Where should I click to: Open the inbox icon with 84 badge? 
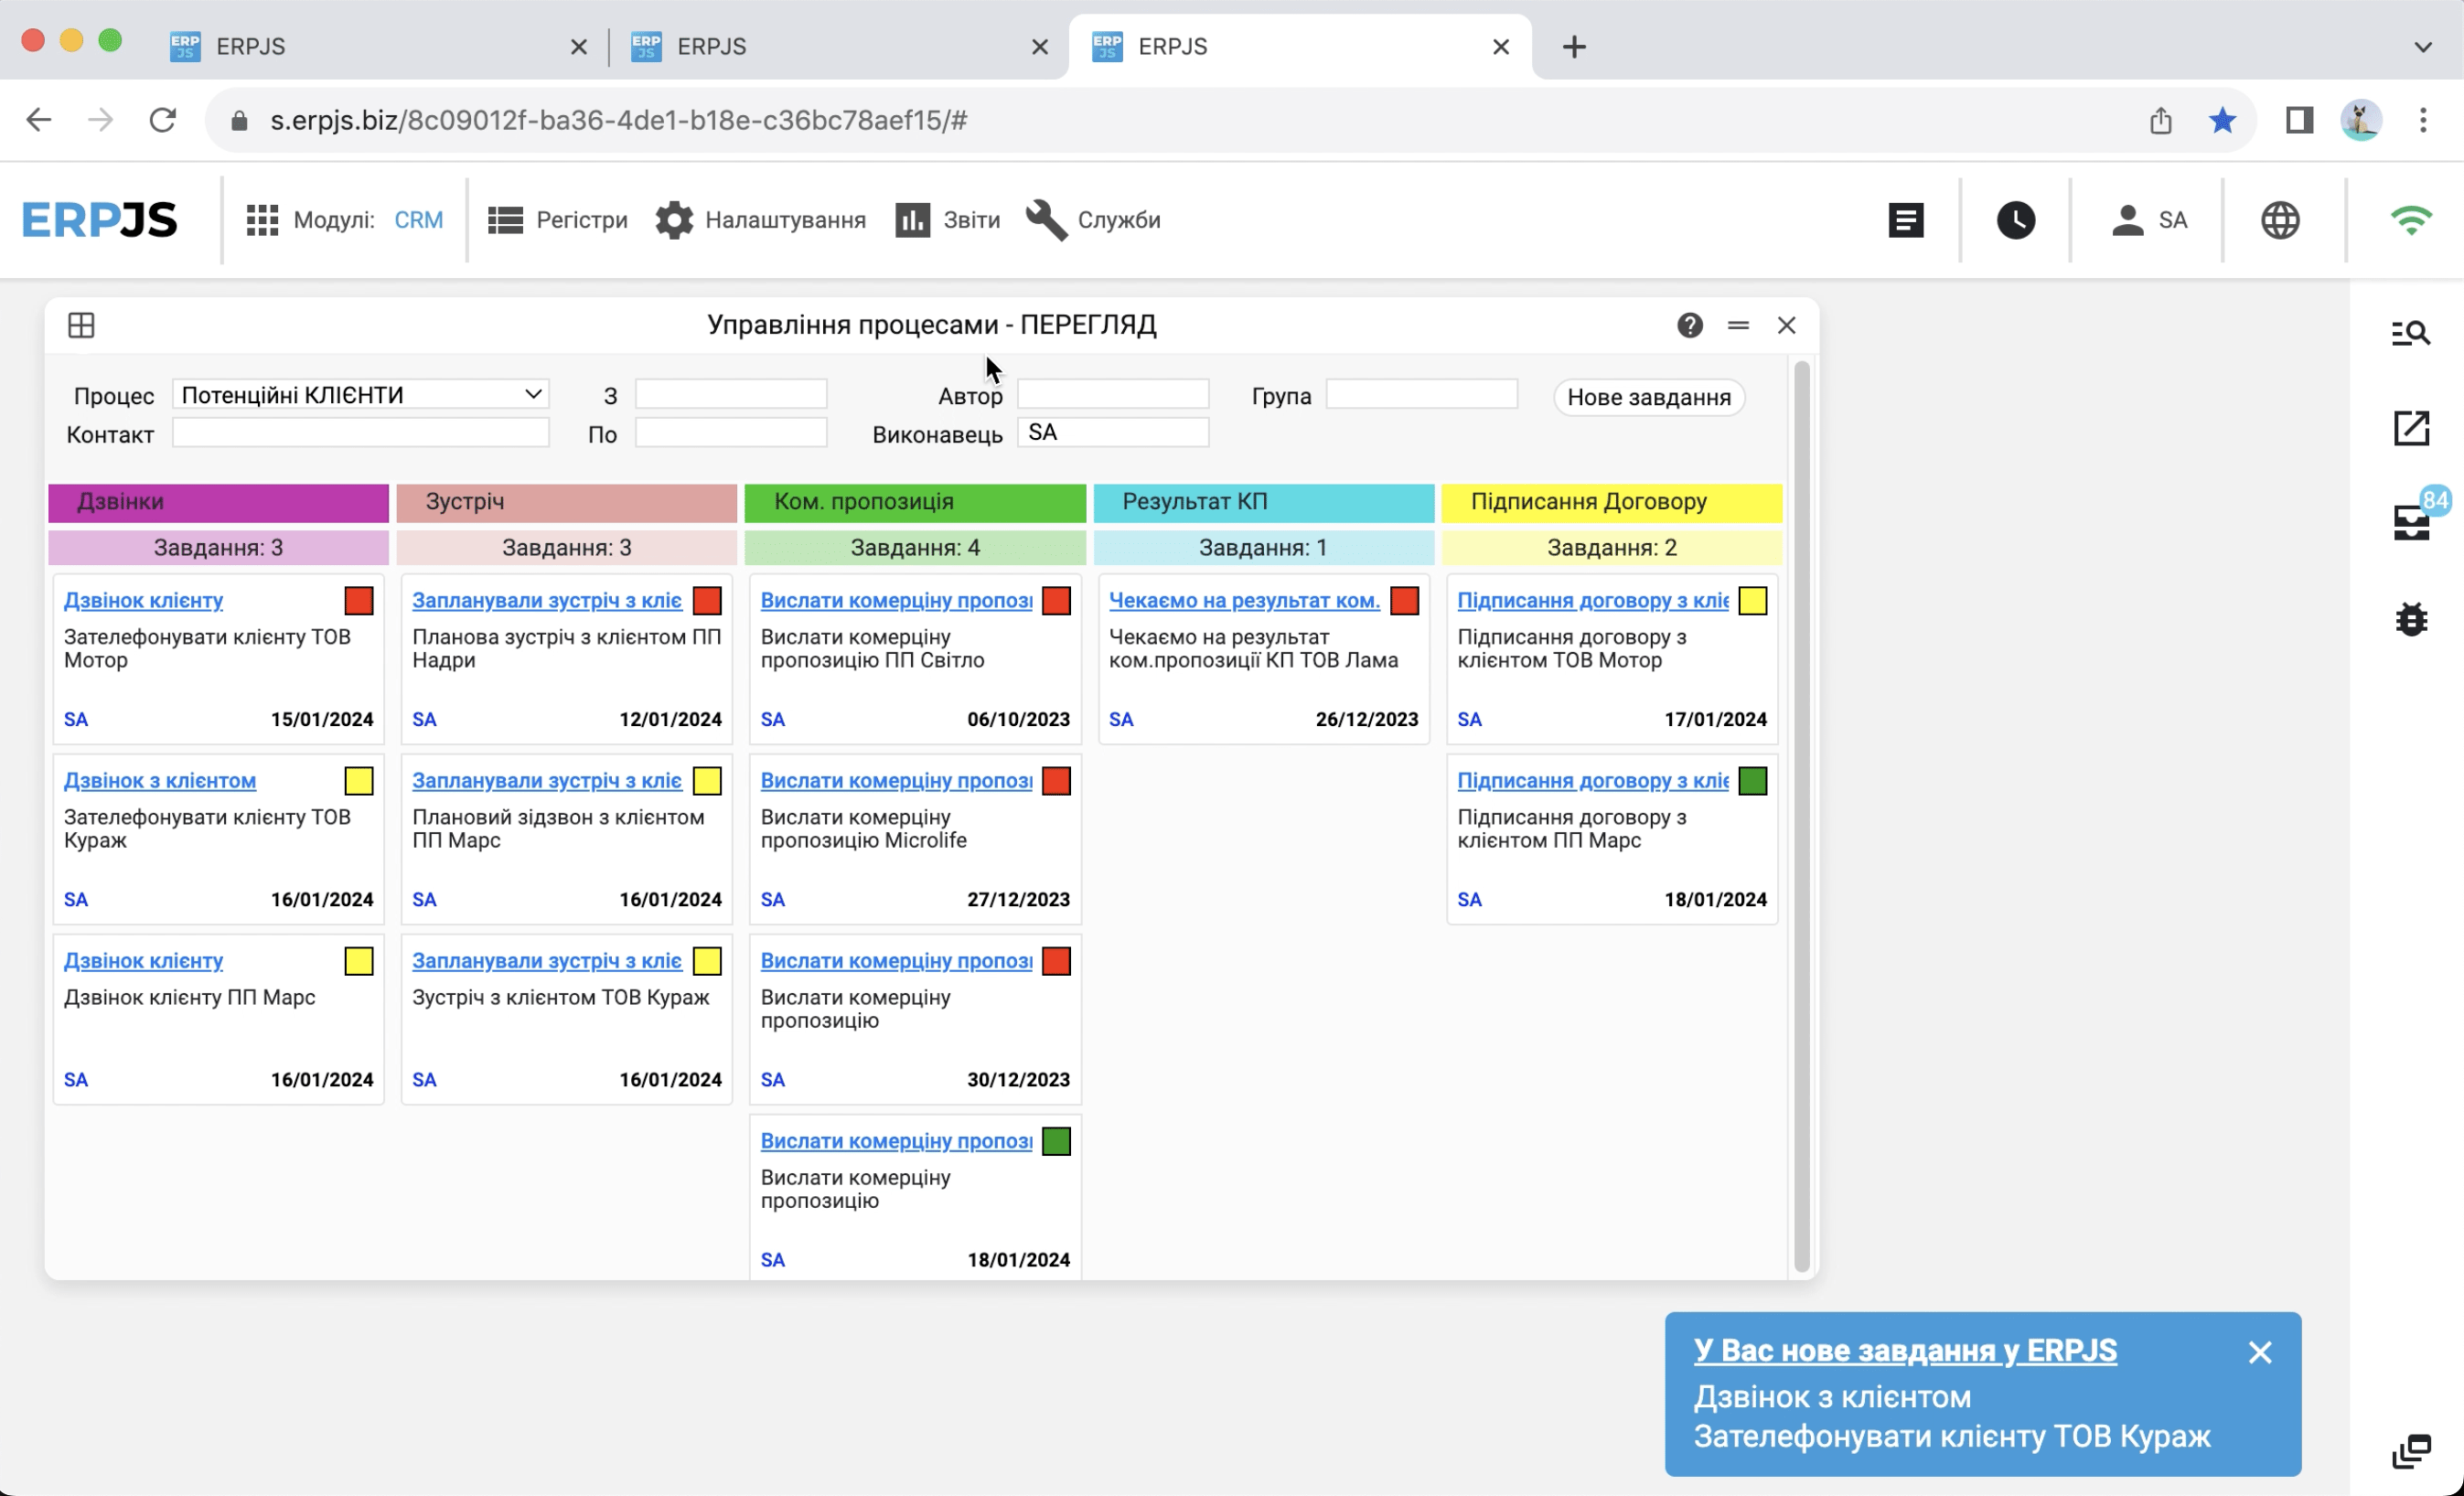coord(2411,522)
